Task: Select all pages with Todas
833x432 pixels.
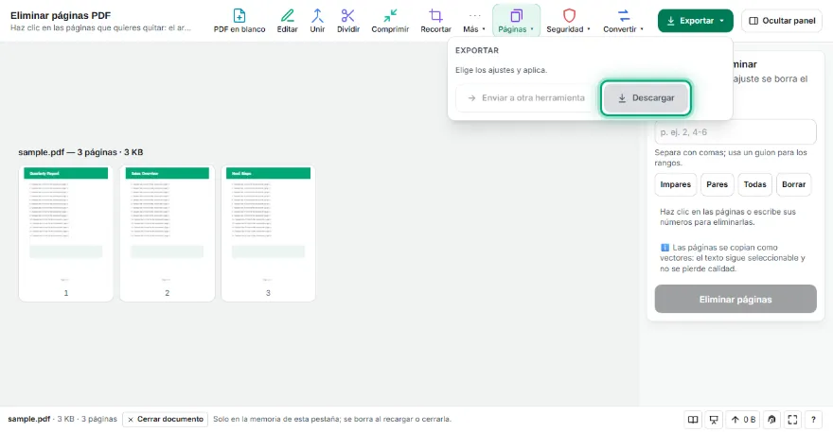Action: (x=755, y=184)
